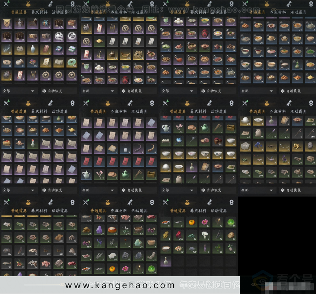The image size is (316, 294).
Task: Select the coin string item with count 1075
Action: click(x=99, y=54)
